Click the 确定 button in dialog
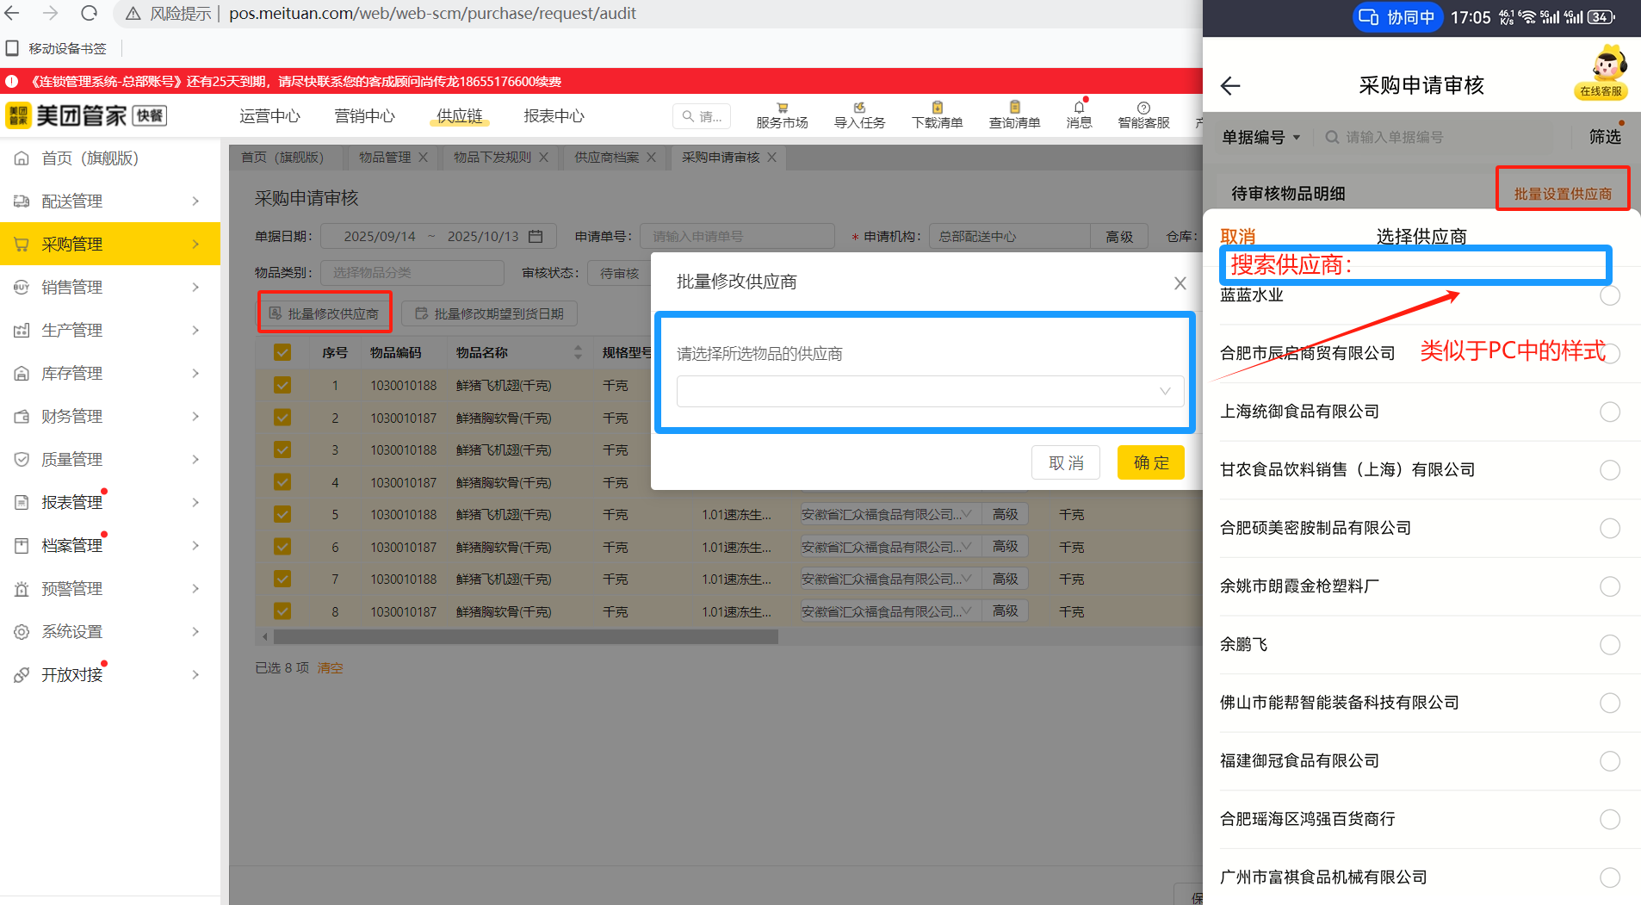The width and height of the screenshot is (1641, 905). 1150,462
